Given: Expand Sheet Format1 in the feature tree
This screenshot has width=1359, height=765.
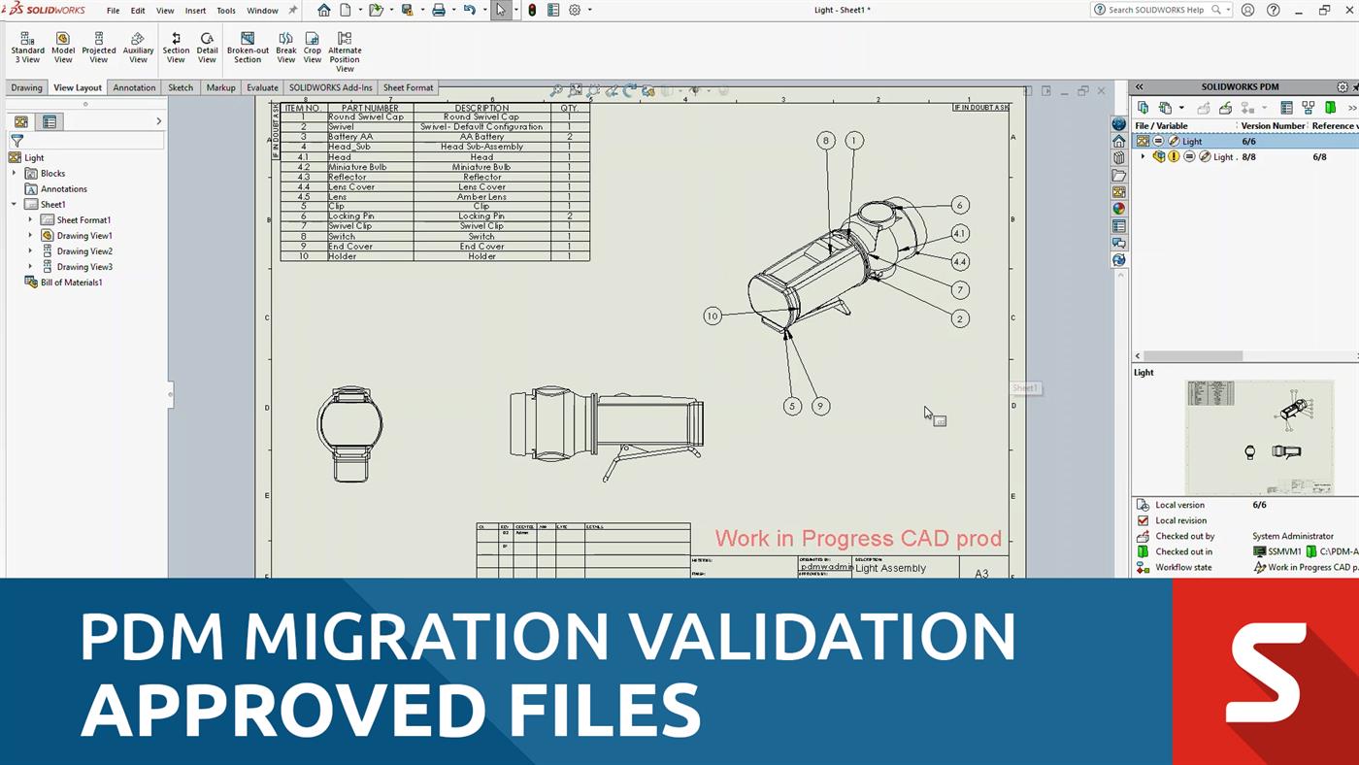Looking at the screenshot, I should click(x=31, y=219).
